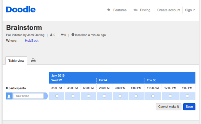
Task: Check Wed 22 6:00 PM checkbox
Action: [x=88, y=96]
